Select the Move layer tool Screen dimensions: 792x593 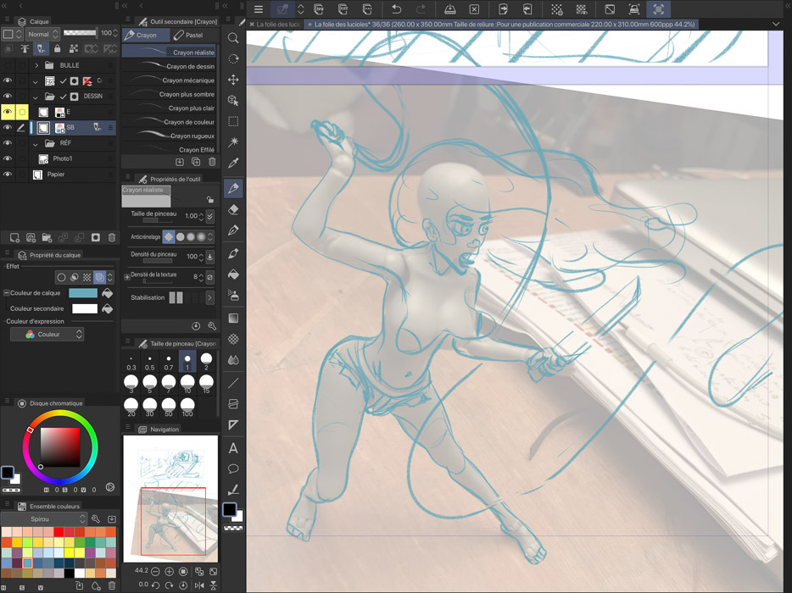234,80
